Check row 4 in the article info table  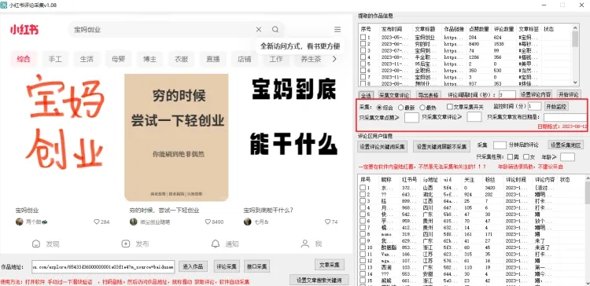tap(363, 57)
